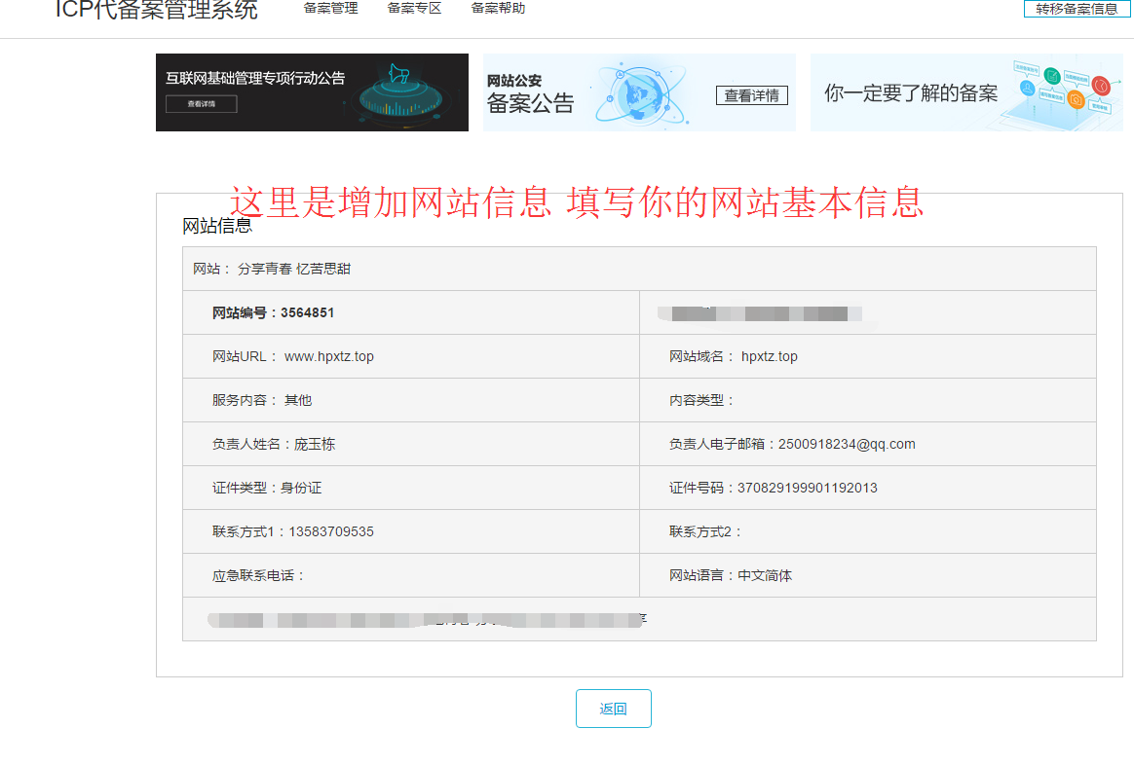Image resolution: width=1134 pixels, height=765 pixels.
Task: Open the 互联网基础管理专项行动公告 banner
Action: pyautogui.click(x=312, y=92)
